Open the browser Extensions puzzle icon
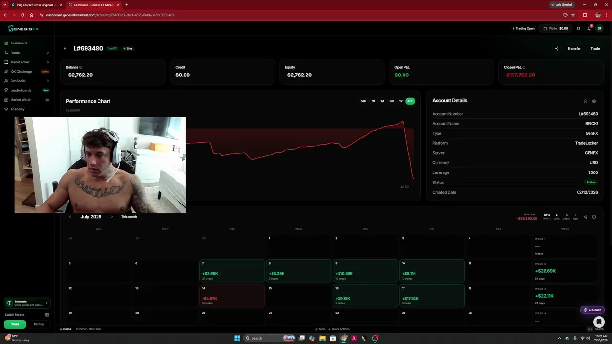This screenshot has width=612, height=344. [x=585, y=15]
